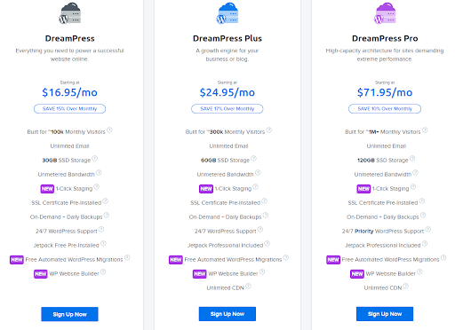The height and width of the screenshot is (330, 455).
Task: Click help icon beside Jetpack Free Pre-Installed
Action: pyautogui.click(x=103, y=244)
